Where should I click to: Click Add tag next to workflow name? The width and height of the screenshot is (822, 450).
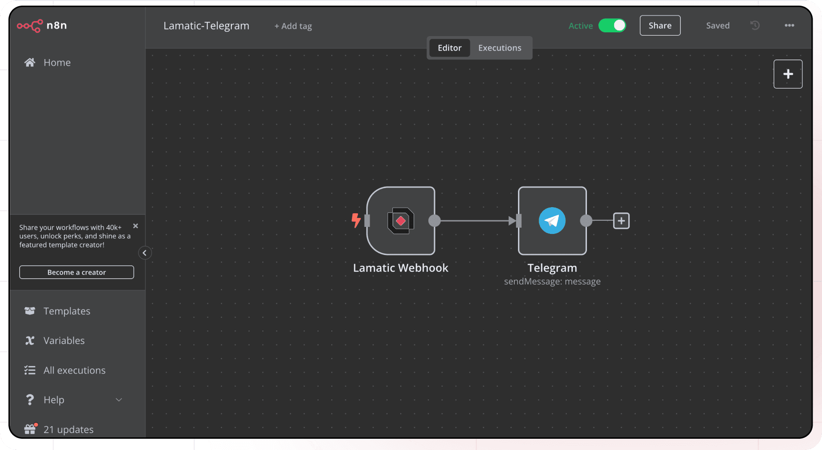293,26
